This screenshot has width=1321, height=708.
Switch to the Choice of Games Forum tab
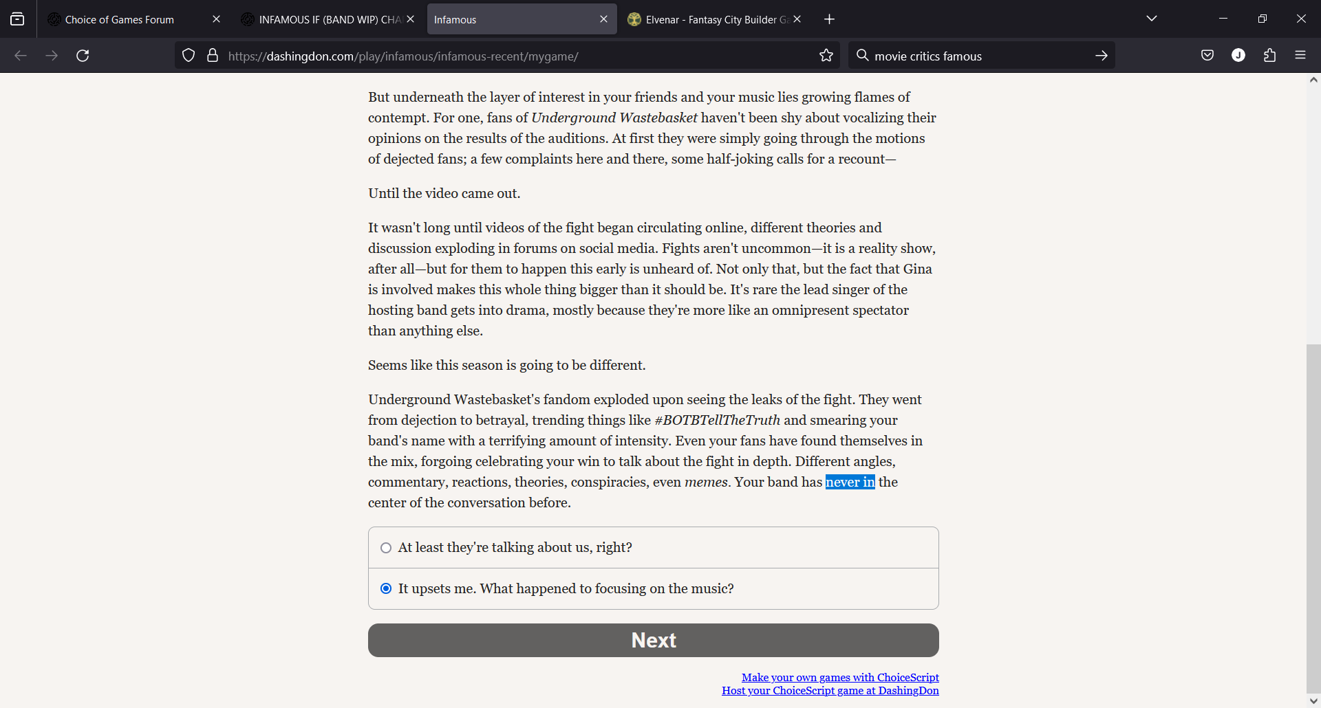coord(134,19)
